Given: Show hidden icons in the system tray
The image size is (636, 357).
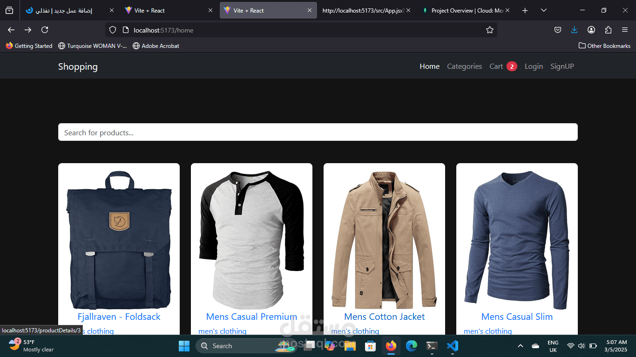Looking at the screenshot, I should click(x=520, y=346).
